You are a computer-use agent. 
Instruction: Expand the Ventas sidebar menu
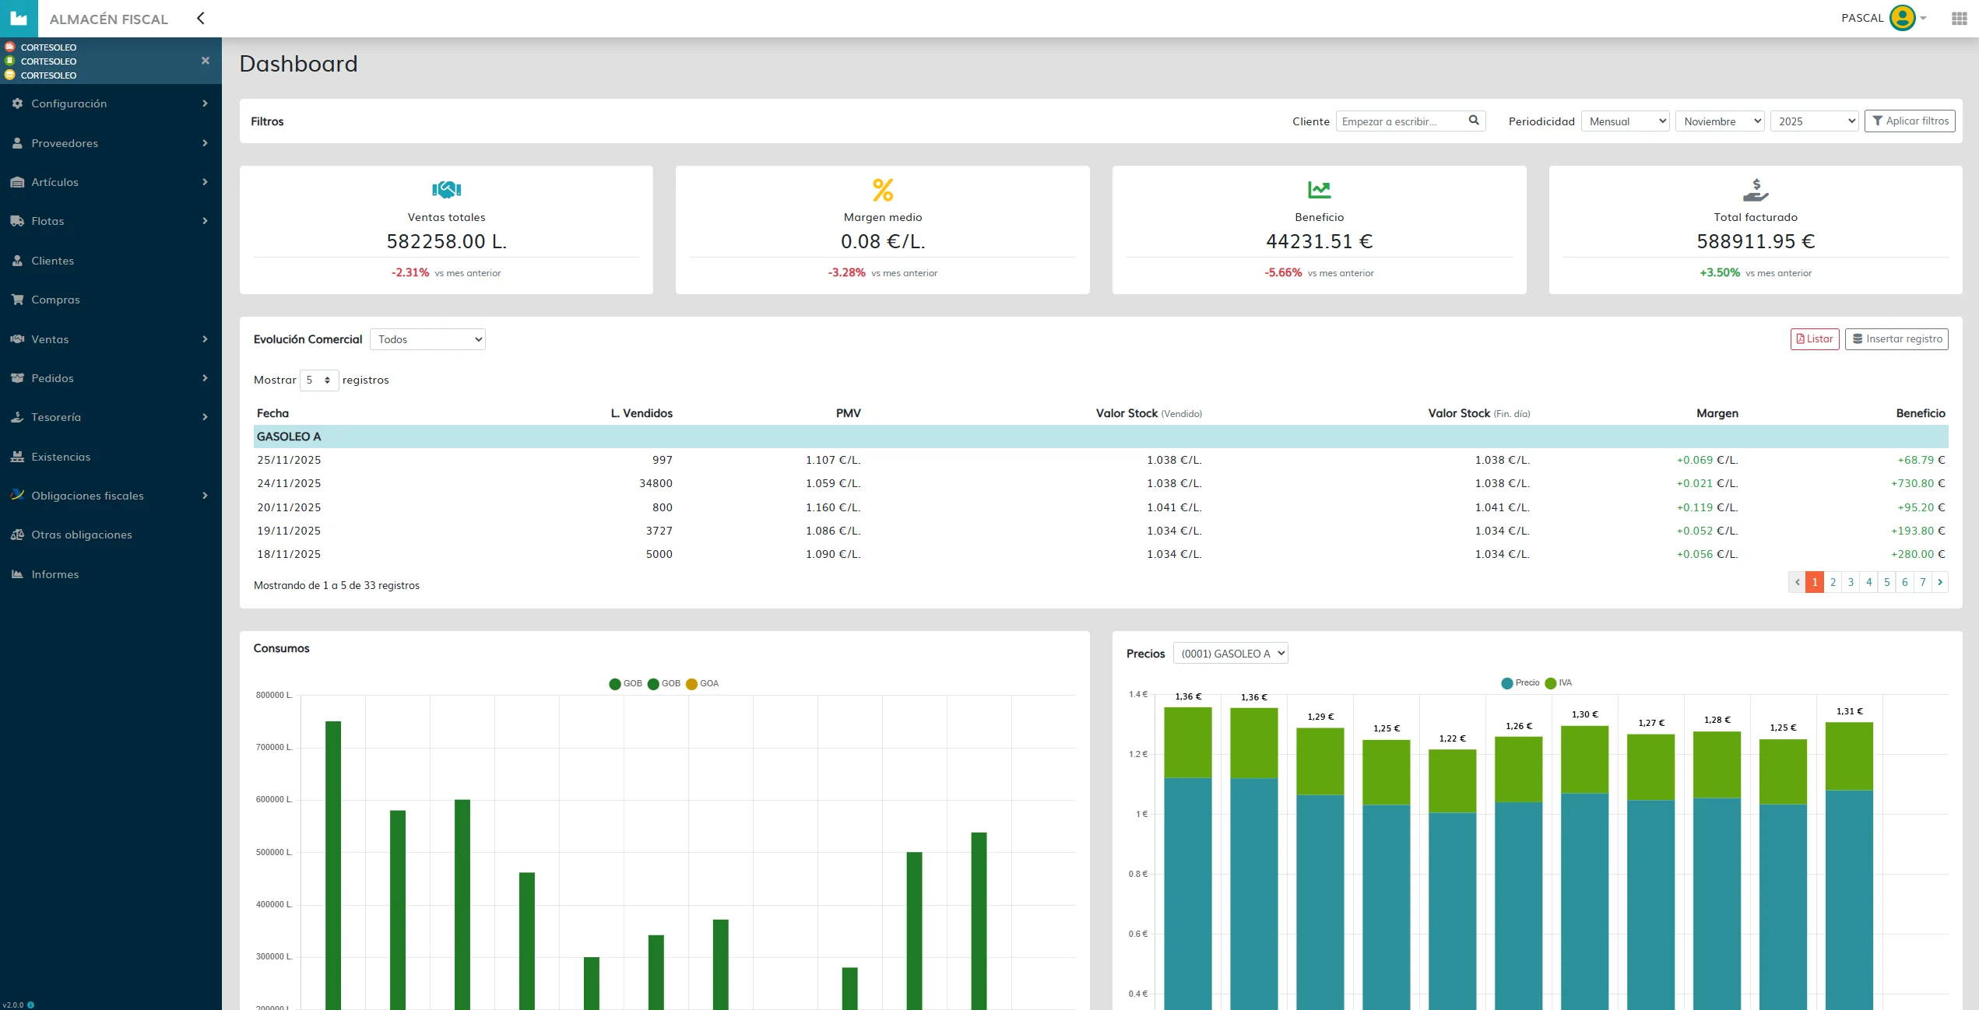pyautogui.click(x=111, y=339)
